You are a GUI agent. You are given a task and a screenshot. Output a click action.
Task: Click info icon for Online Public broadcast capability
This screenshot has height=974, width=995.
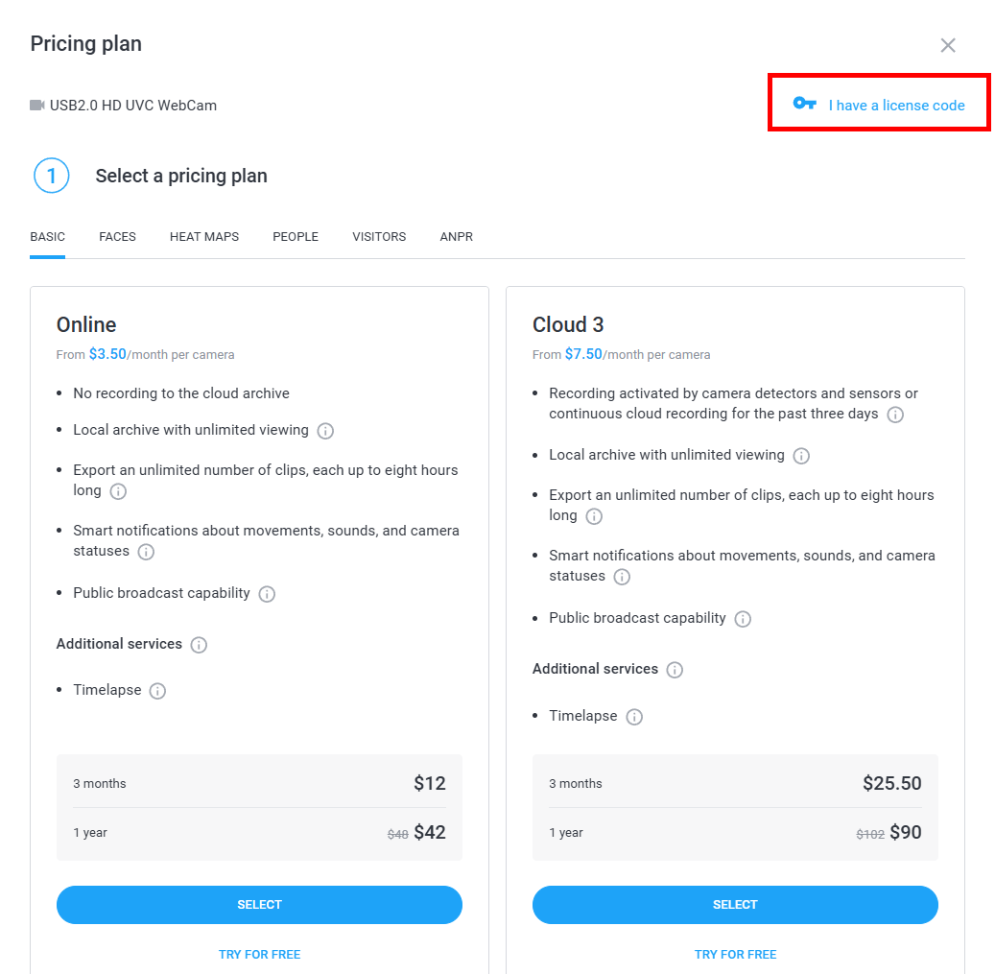267,594
